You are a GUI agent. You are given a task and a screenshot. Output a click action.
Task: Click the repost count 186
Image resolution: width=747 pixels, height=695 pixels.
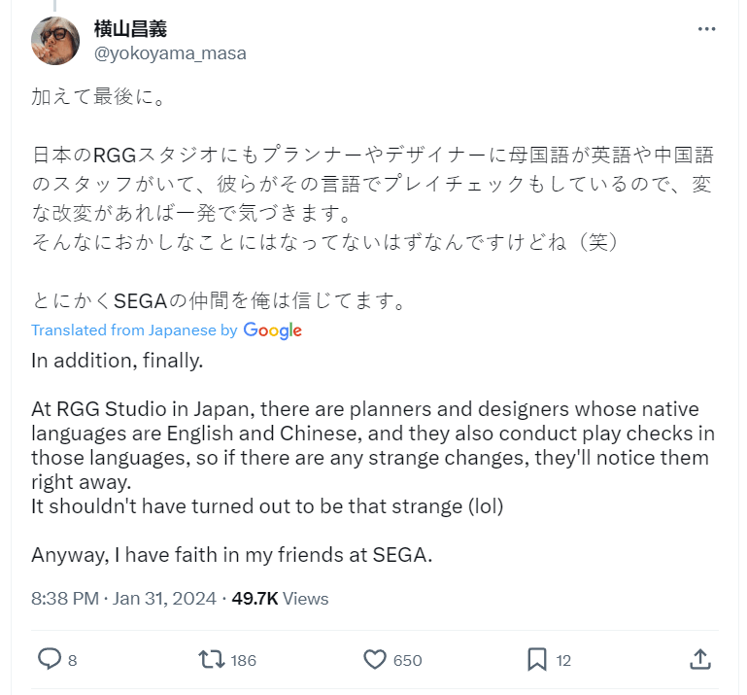pyautogui.click(x=244, y=661)
